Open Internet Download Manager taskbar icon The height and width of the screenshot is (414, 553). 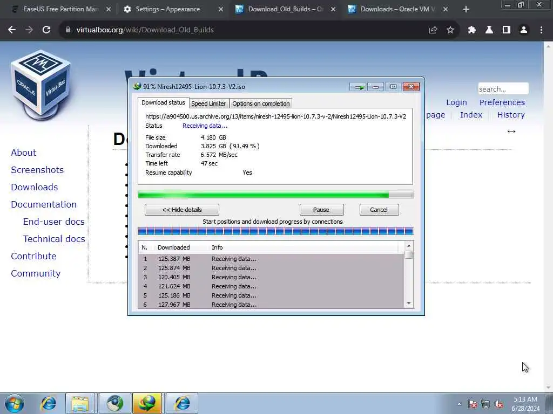pos(147,403)
